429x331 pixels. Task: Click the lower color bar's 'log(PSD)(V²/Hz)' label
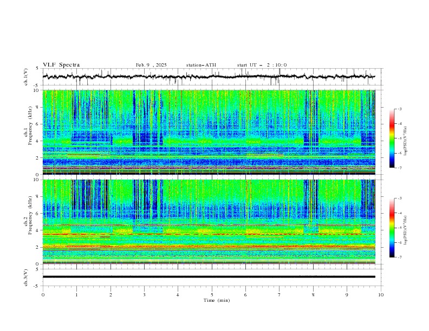tap(405, 230)
